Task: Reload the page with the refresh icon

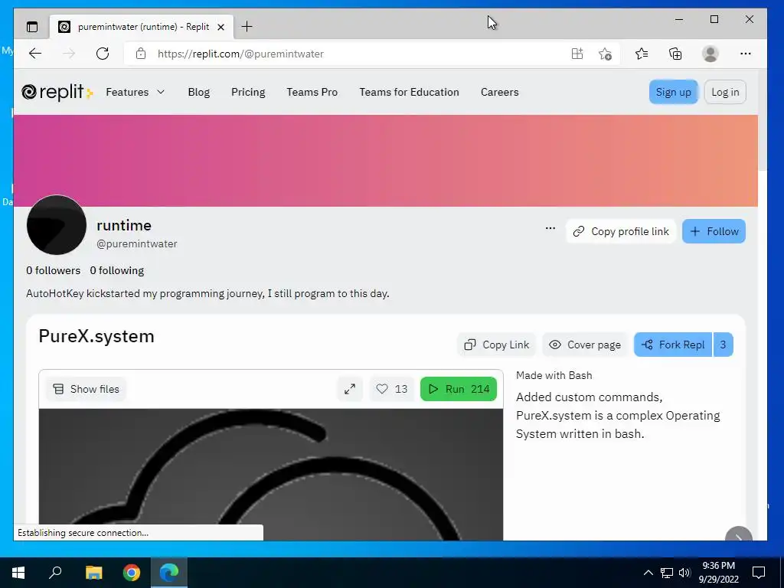Action: 103,54
